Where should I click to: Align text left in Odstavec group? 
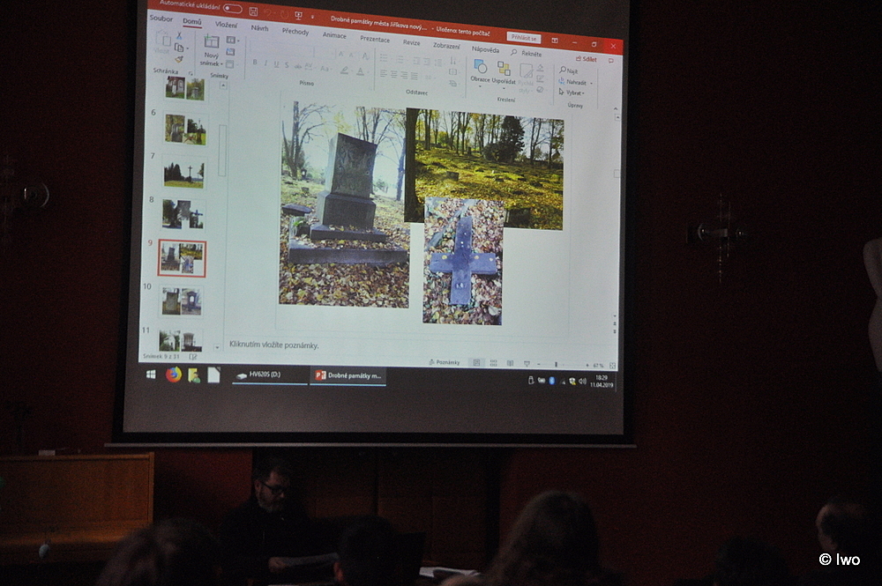click(x=383, y=74)
